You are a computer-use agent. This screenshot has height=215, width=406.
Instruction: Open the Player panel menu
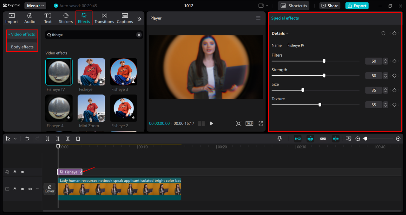click(x=258, y=18)
